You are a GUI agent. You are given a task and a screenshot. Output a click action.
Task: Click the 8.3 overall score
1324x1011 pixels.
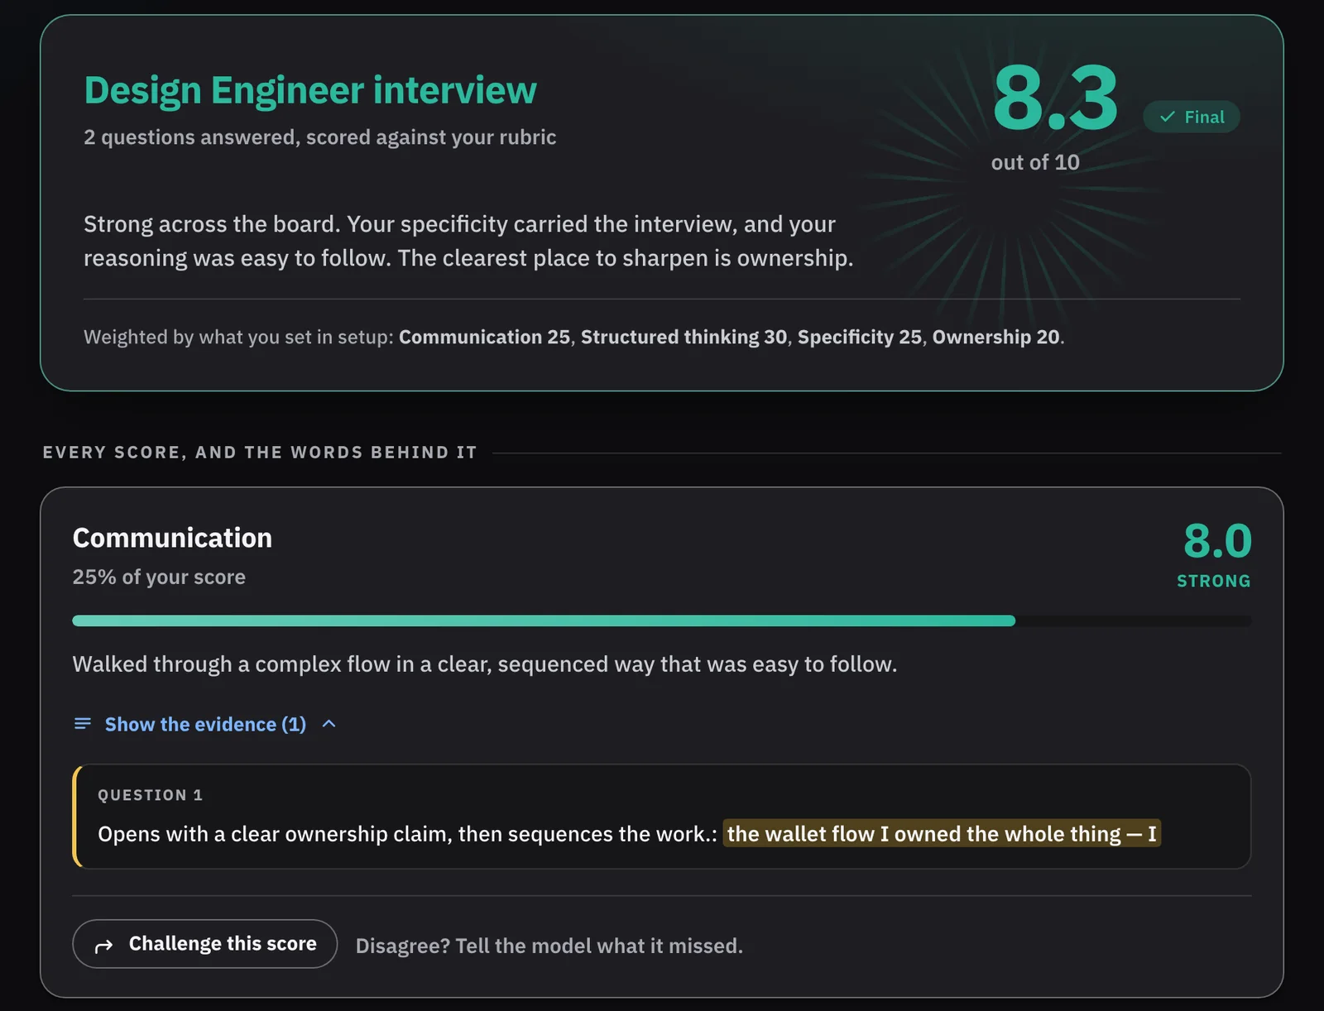(1055, 98)
